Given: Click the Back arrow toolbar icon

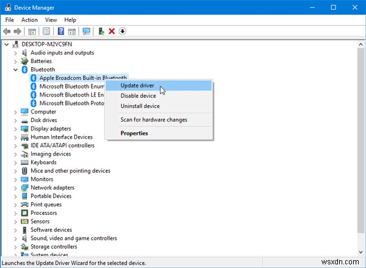Looking at the screenshot, I should click(7, 31).
